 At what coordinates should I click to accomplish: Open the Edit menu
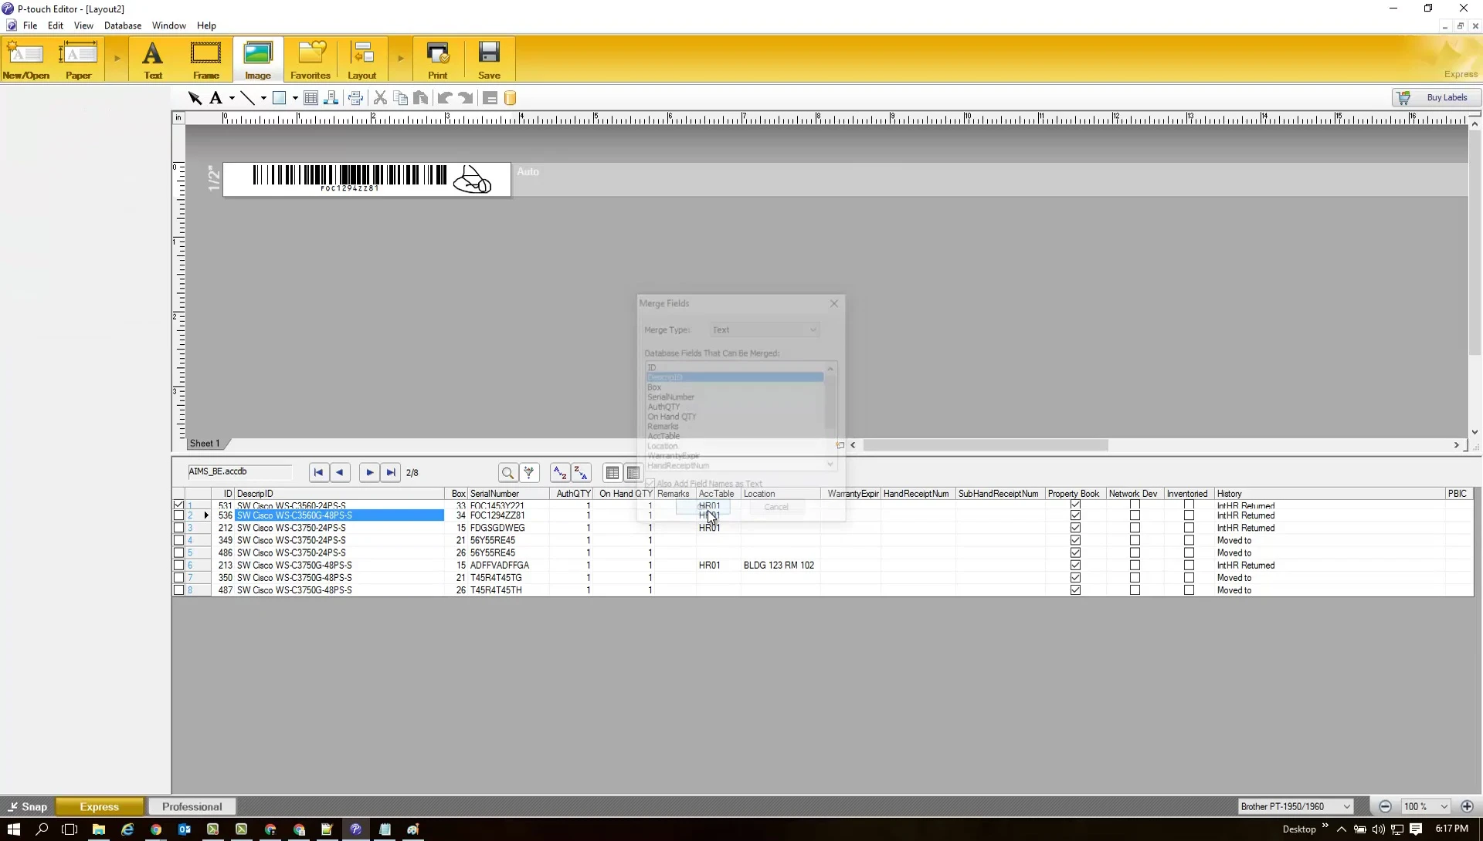[x=56, y=25]
